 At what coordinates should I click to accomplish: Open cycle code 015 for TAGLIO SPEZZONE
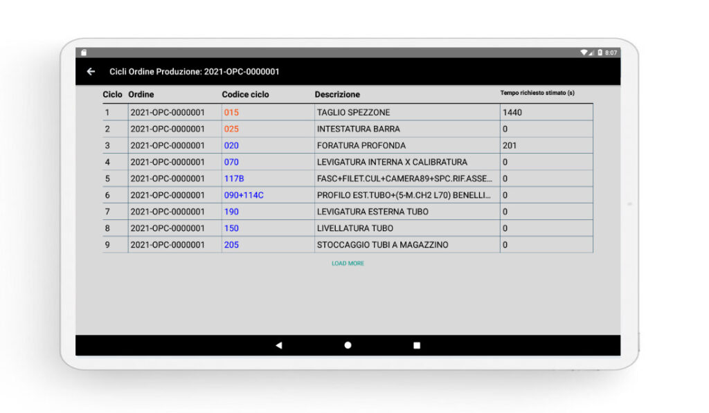pos(229,111)
